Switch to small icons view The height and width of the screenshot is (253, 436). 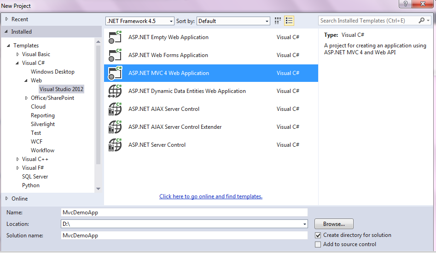point(278,21)
